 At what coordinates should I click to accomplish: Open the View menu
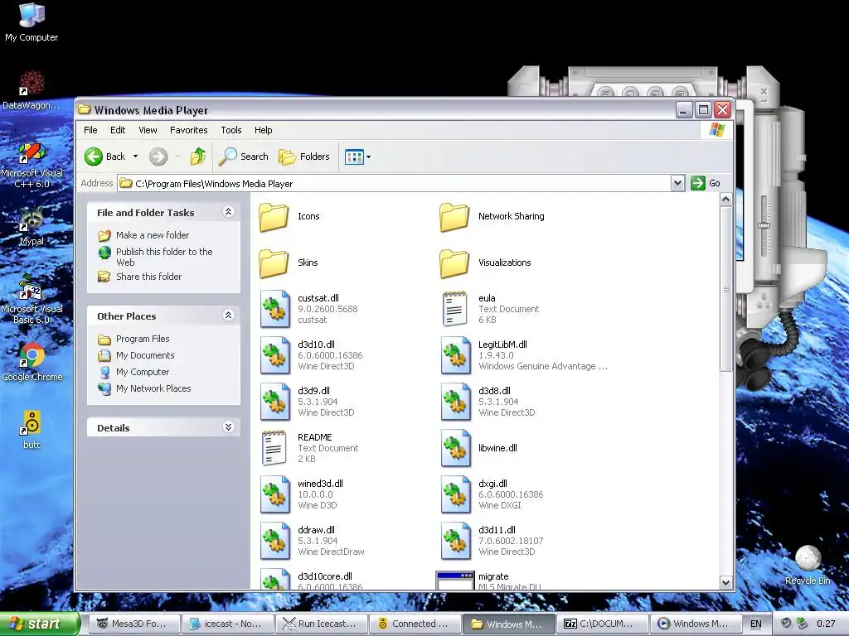click(148, 130)
